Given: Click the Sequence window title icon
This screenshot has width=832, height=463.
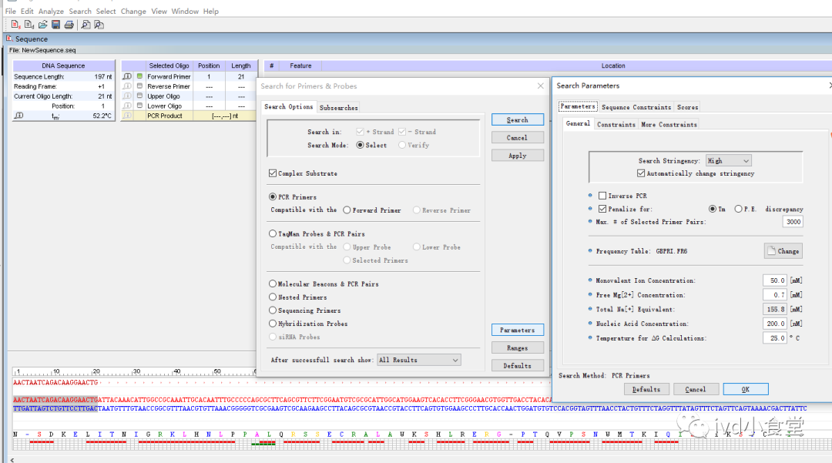Looking at the screenshot, I should [9, 39].
